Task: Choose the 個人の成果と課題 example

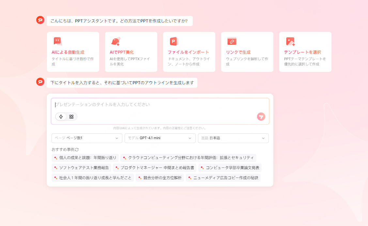Action: pos(85,158)
